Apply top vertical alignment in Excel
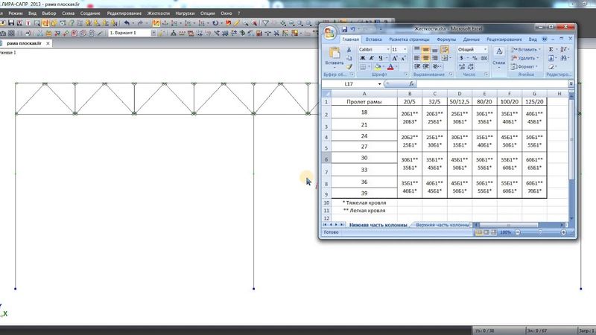Viewport: 596px width, 335px height. (417, 49)
